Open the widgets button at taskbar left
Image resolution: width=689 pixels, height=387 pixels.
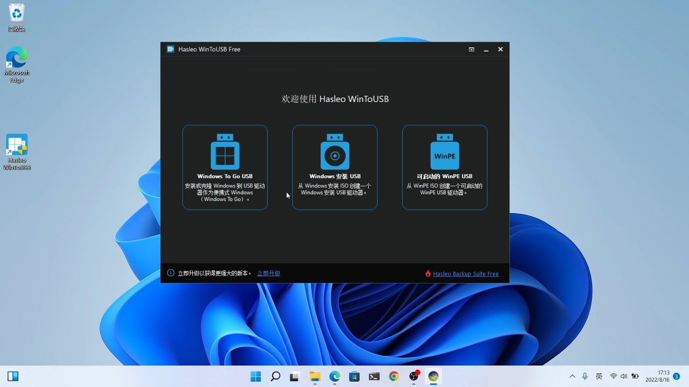[13, 376]
